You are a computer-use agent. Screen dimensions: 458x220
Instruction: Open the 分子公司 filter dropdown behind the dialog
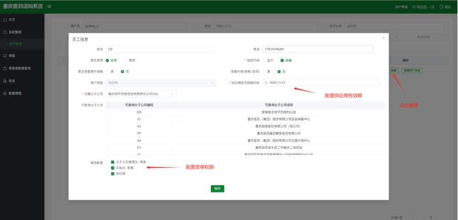point(396,26)
